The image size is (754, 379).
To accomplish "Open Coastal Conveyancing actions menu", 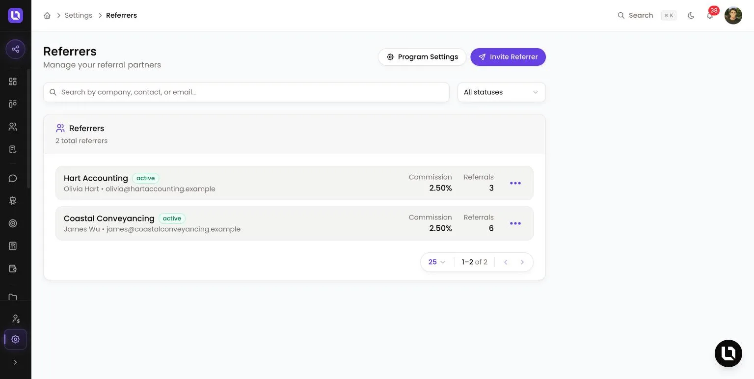I will [x=515, y=223].
